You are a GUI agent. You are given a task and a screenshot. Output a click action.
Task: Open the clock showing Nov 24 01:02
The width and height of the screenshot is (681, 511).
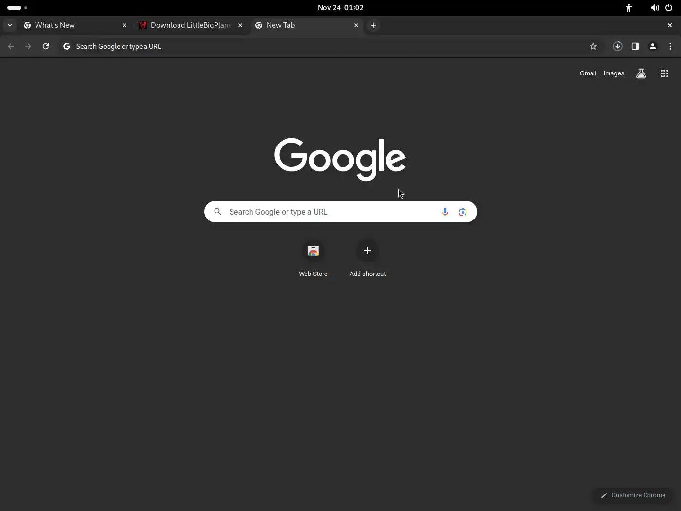point(340,8)
